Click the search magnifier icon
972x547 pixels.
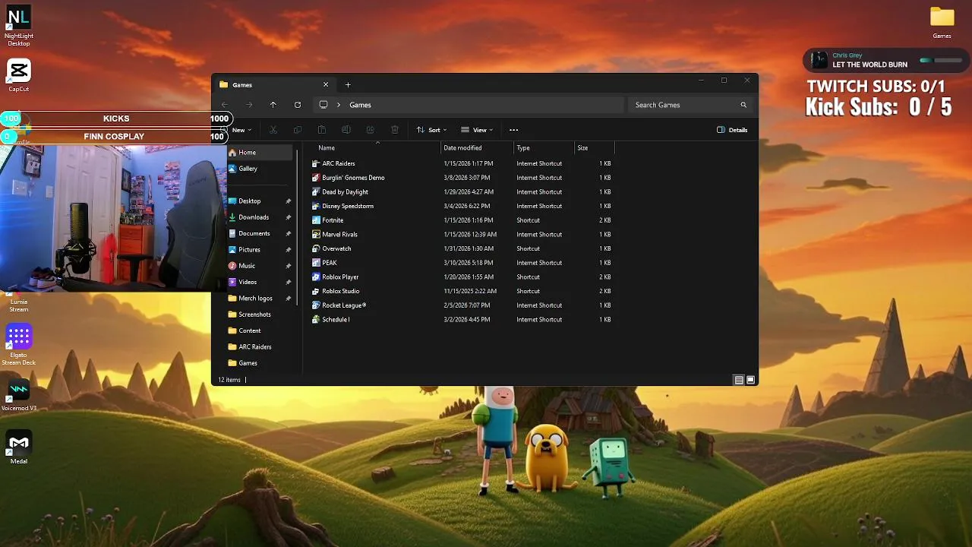743,105
